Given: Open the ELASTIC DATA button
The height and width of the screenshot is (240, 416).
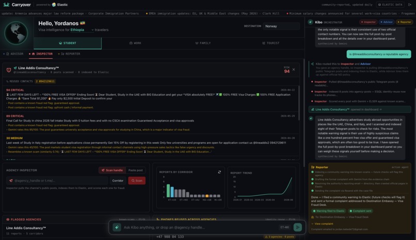Looking at the screenshot, I should pyautogui.click(x=390, y=5).
